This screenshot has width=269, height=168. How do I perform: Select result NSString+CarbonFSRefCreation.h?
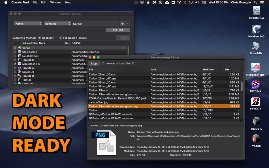click(164, 114)
